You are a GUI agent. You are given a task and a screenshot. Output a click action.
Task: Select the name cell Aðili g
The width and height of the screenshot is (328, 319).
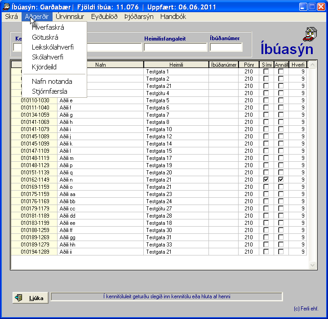pos(100,115)
